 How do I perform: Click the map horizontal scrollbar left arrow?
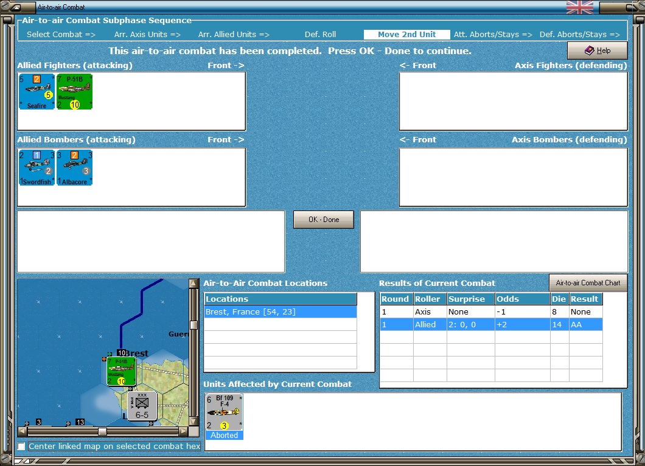click(23, 431)
